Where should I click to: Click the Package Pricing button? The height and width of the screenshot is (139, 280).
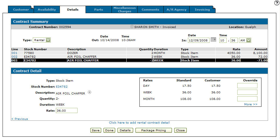click(x=154, y=130)
